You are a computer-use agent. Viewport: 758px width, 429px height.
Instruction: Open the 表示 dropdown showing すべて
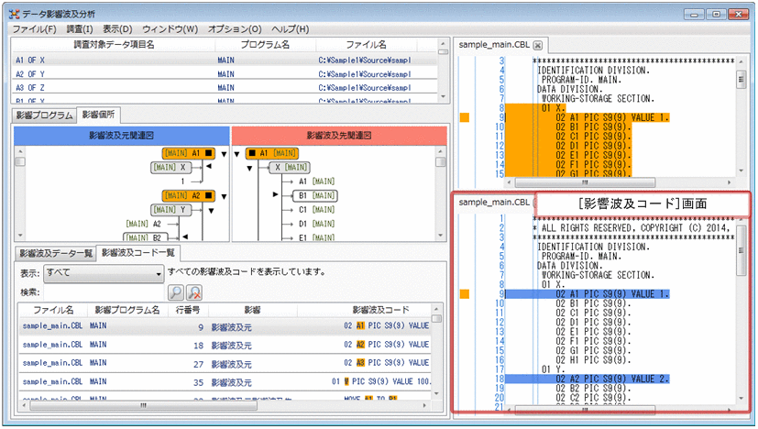point(104,273)
